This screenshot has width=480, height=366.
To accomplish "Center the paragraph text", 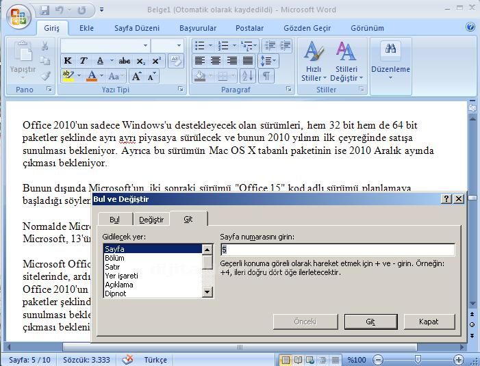I will pyautogui.click(x=216, y=60).
